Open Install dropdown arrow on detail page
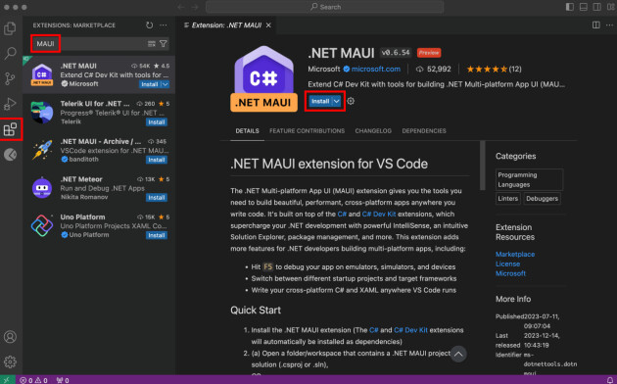This screenshot has width=617, height=384. coord(337,101)
